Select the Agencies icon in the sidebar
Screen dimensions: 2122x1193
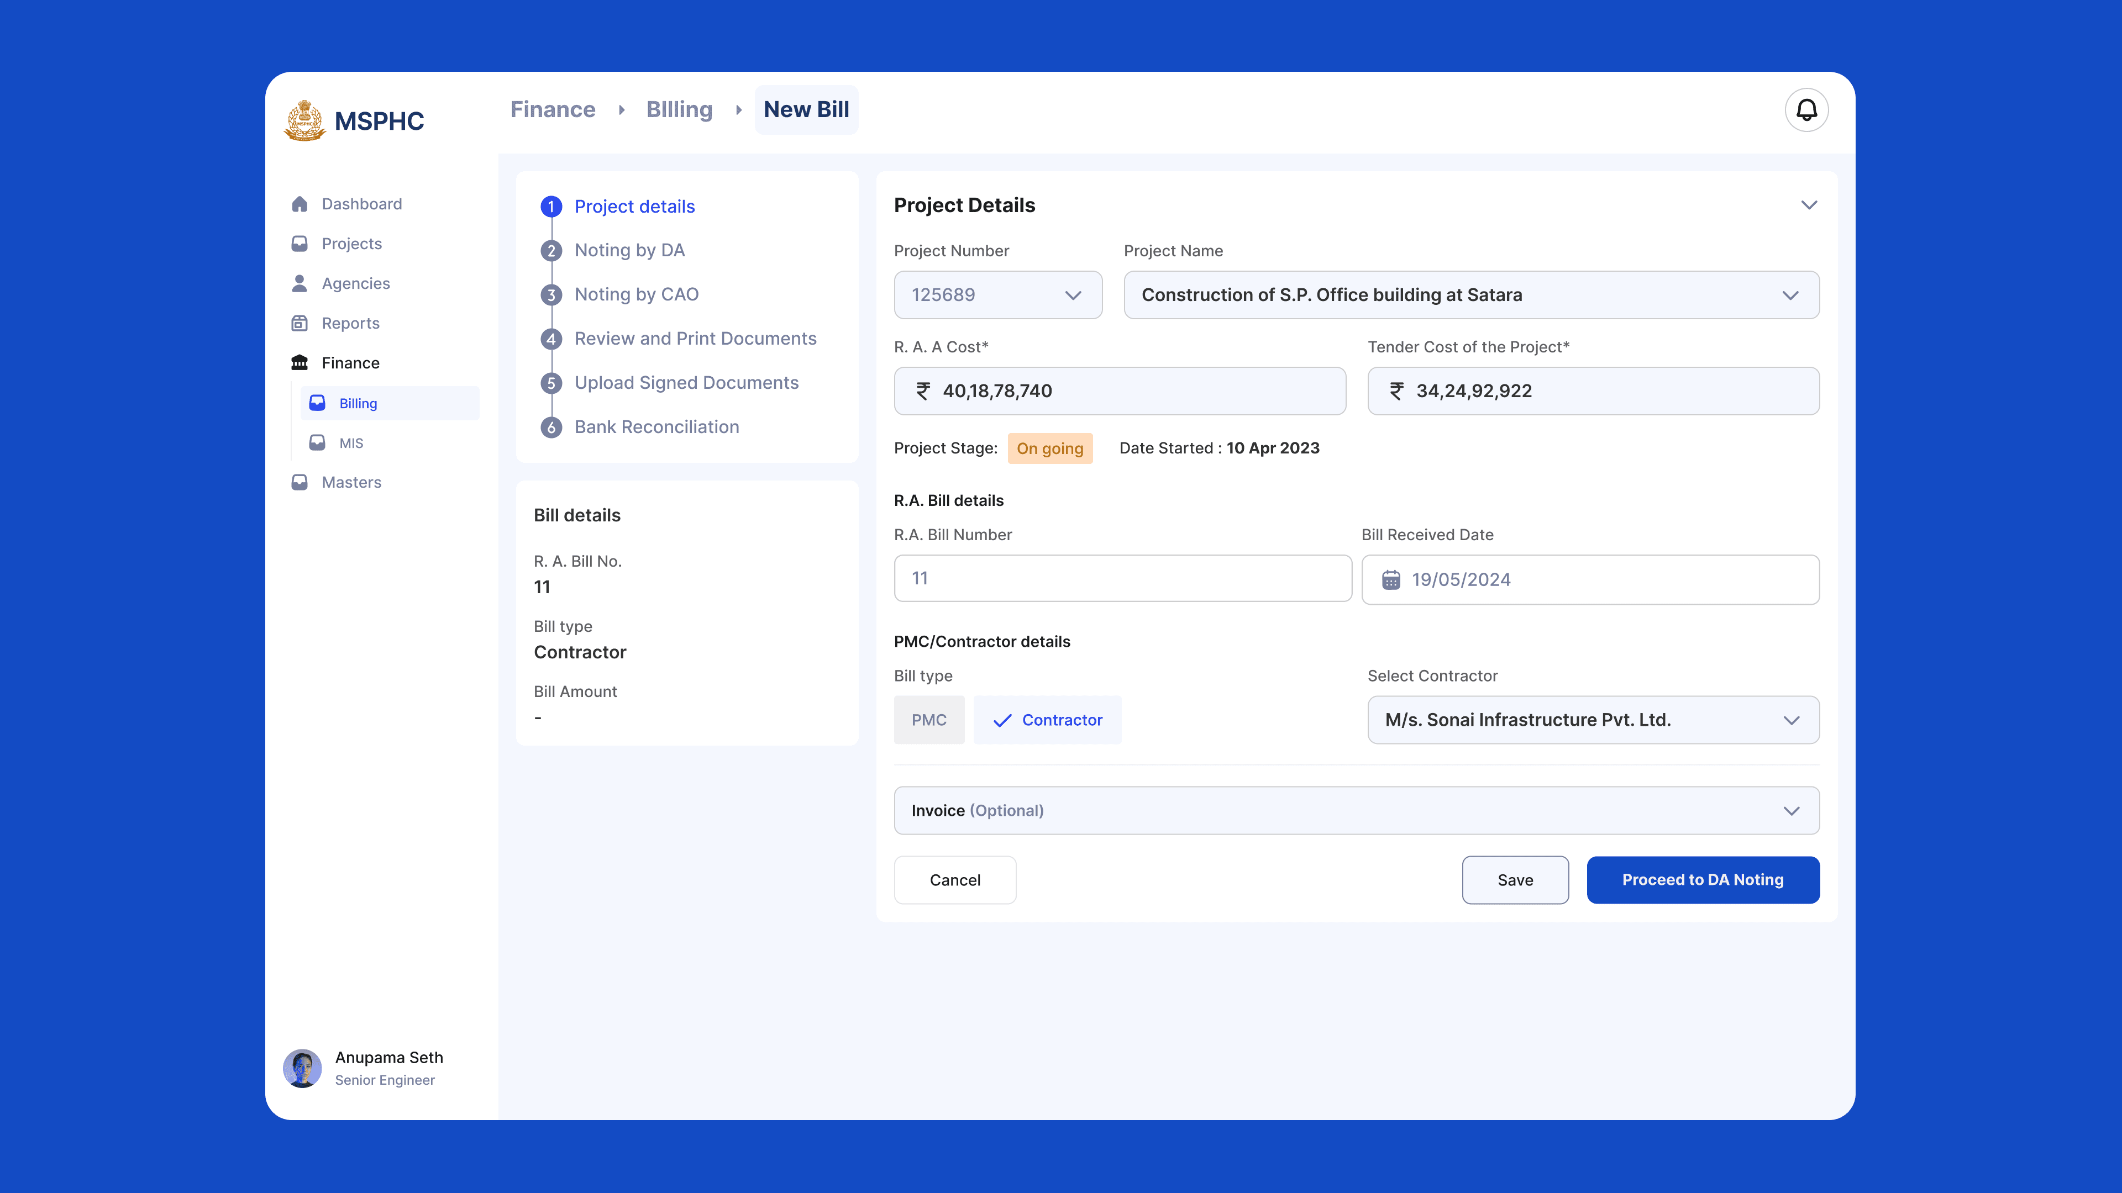(300, 282)
